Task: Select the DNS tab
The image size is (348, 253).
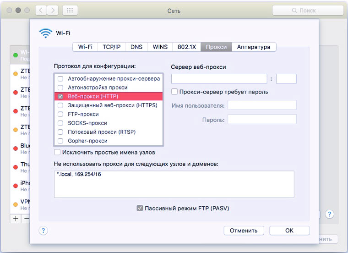Action: (136, 47)
